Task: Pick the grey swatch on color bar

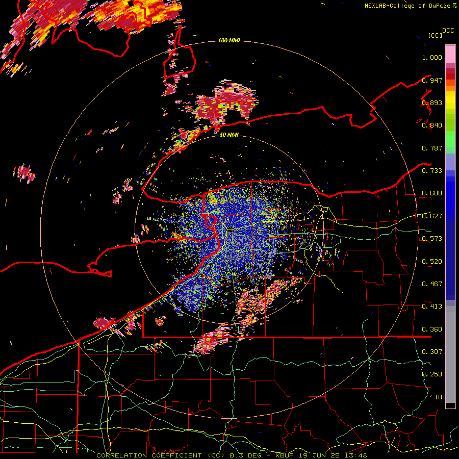Action: [x=450, y=354]
